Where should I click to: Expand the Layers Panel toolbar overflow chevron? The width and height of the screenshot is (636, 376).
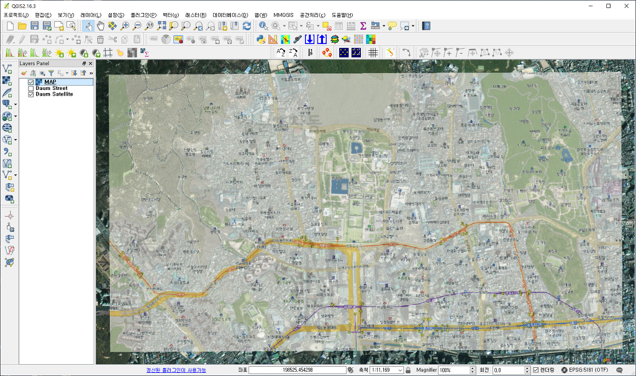[91, 73]
